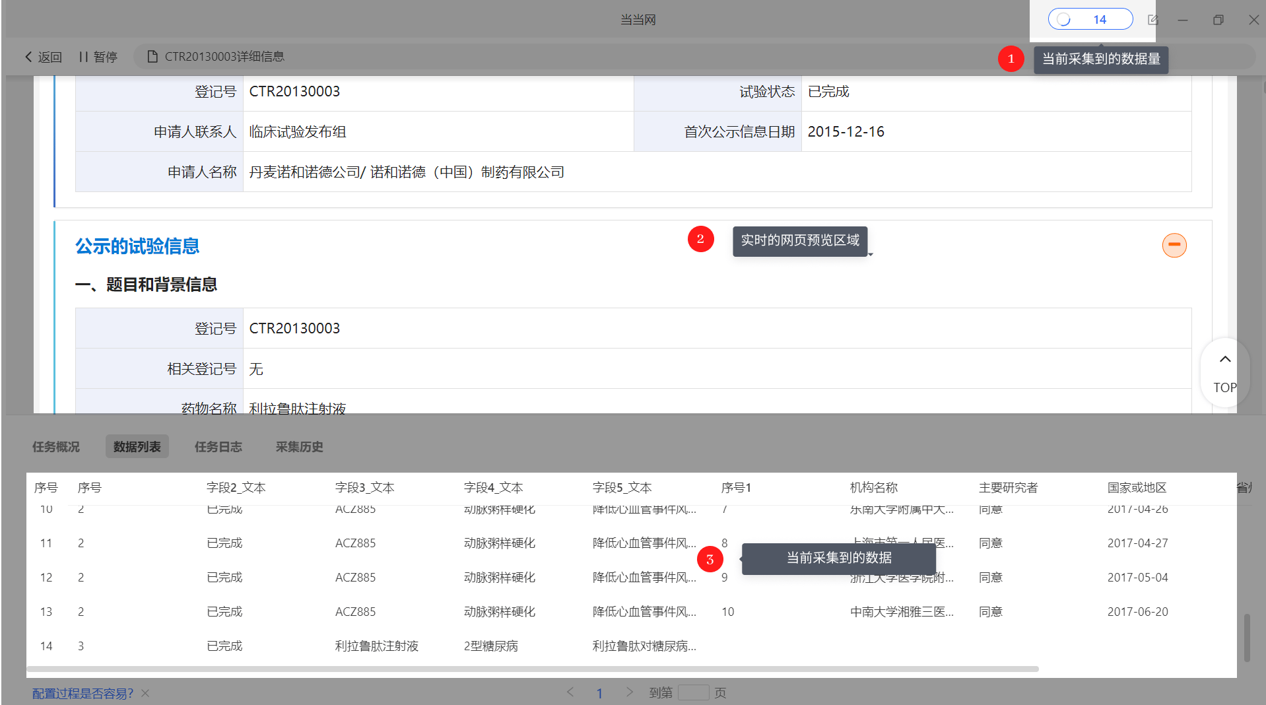The image size is (1266, 705).
Task: Click the data table vertical scrollbar
Action: click(x=1247, y=638)
